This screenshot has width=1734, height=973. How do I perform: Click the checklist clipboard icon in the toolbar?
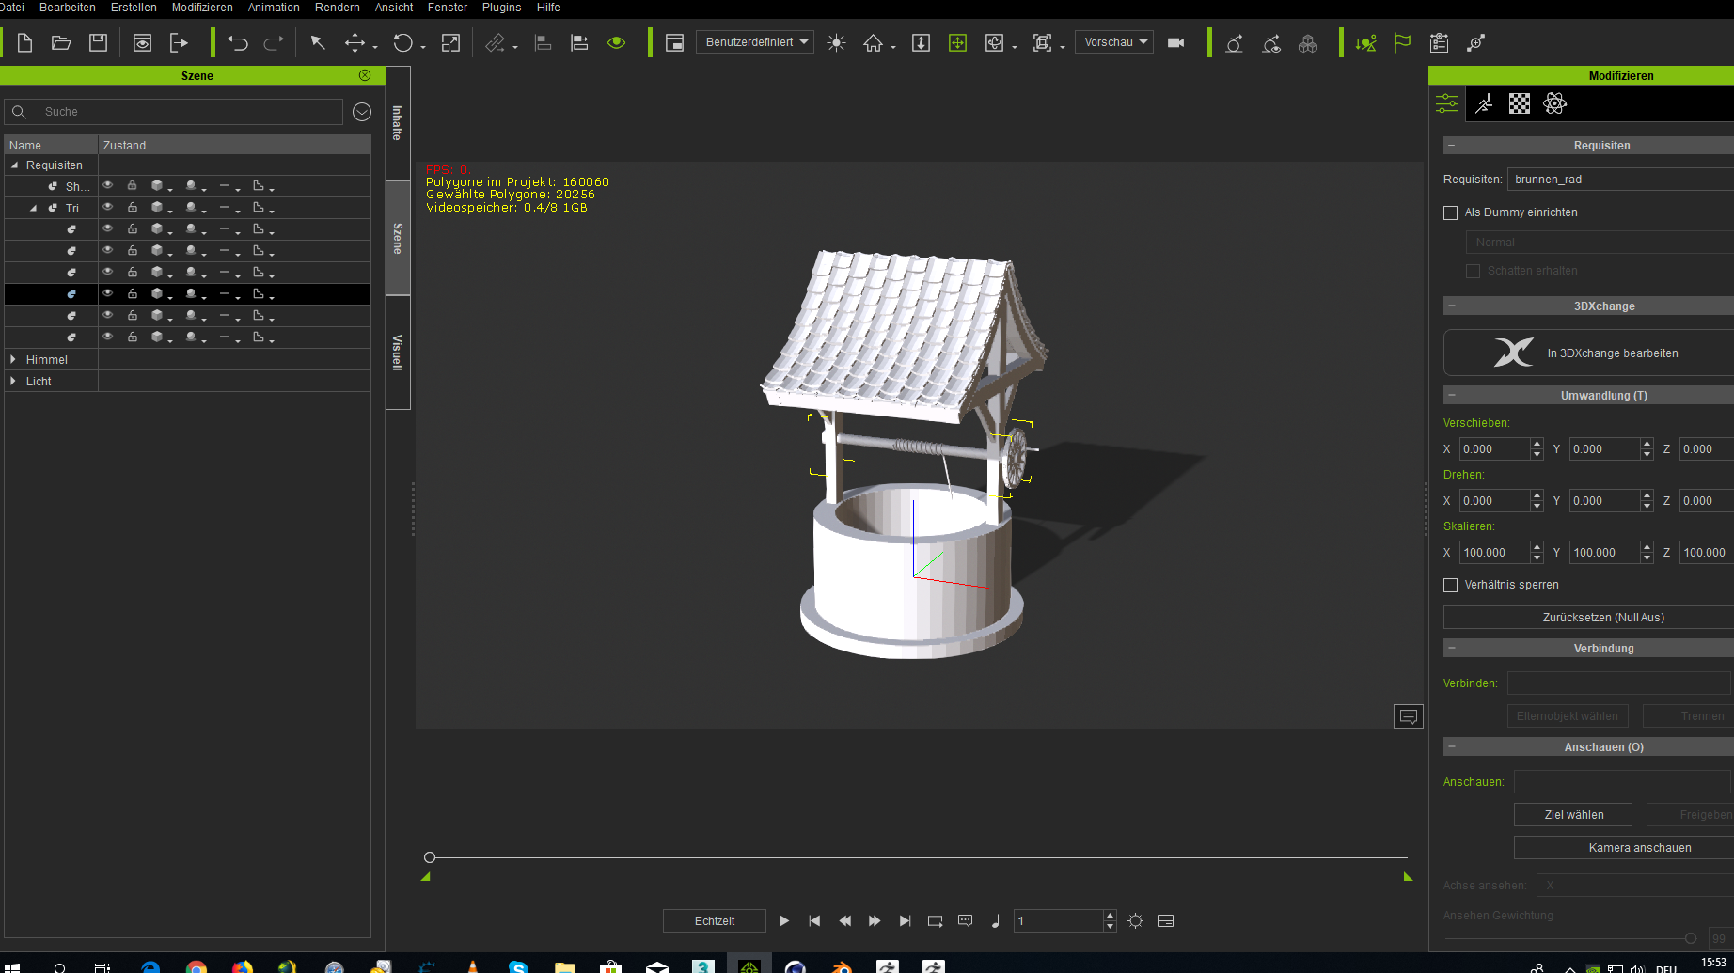click(1439, 42)
